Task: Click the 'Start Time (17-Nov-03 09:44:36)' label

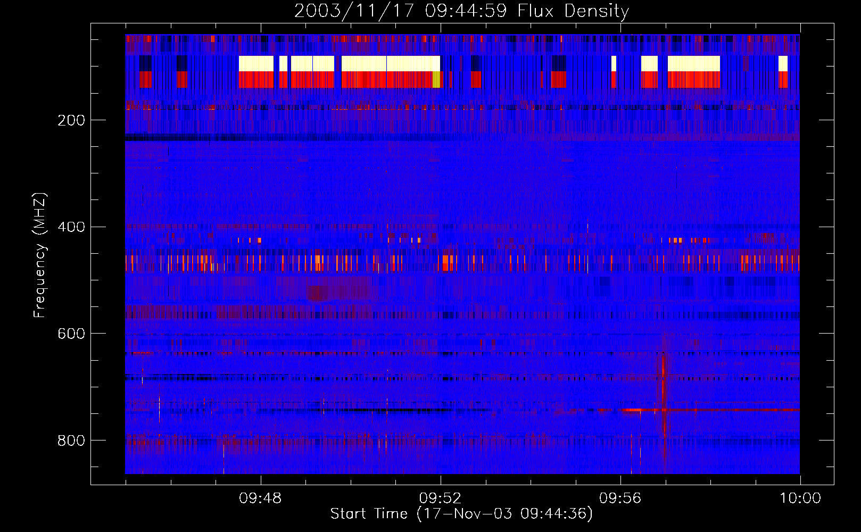Action: [x=461, y=514]
